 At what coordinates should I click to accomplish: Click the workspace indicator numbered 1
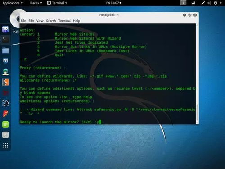pos(183,3)
